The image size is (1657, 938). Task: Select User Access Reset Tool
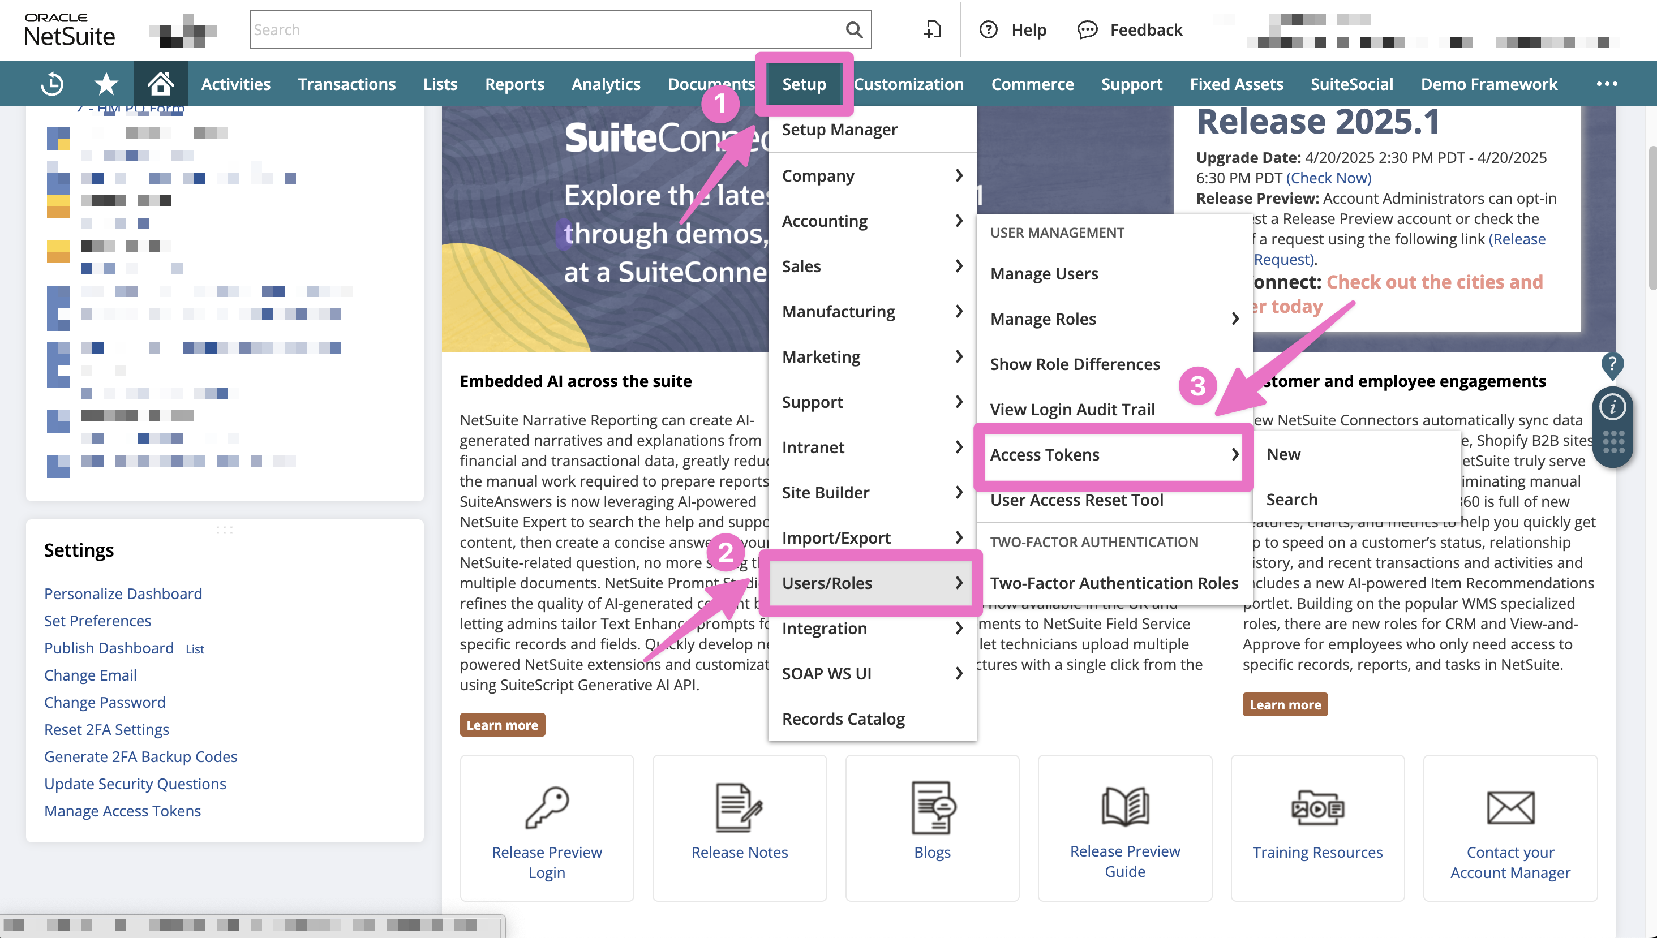(1114, 500)
